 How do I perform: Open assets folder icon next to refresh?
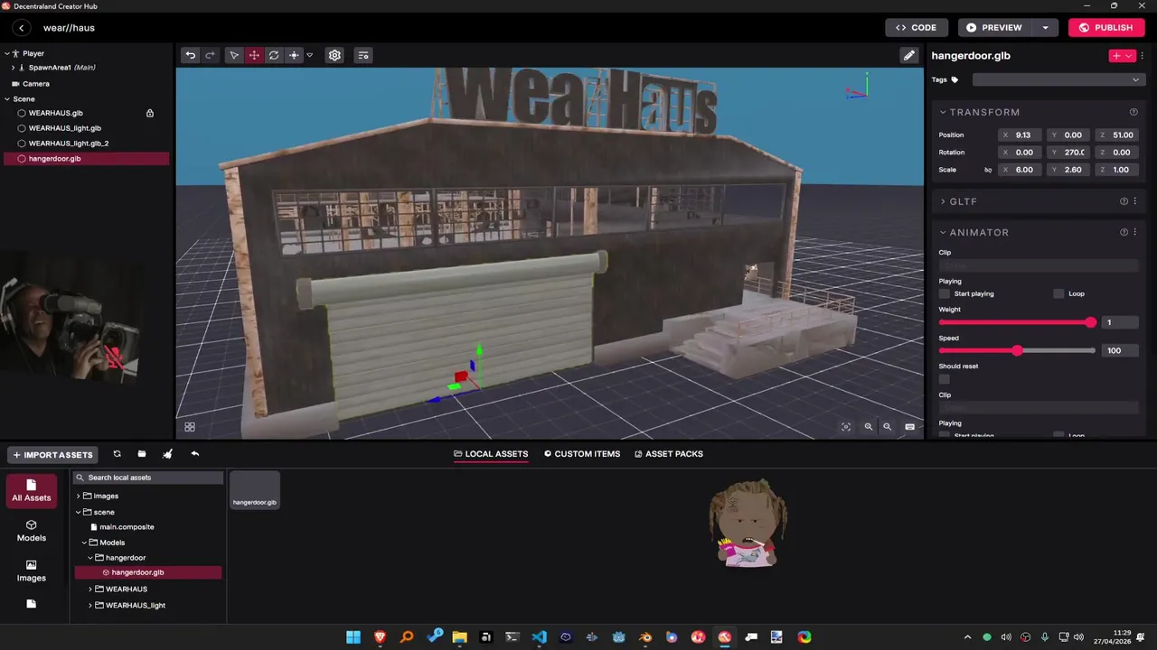click(142, 454)
